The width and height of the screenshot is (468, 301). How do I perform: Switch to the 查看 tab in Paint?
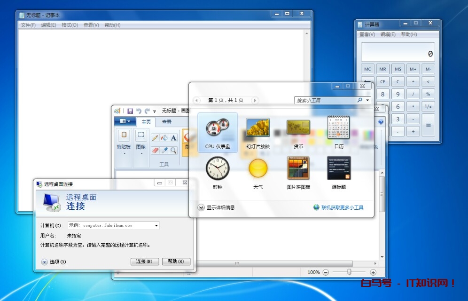pyautogui.click(x=167, y=122)
